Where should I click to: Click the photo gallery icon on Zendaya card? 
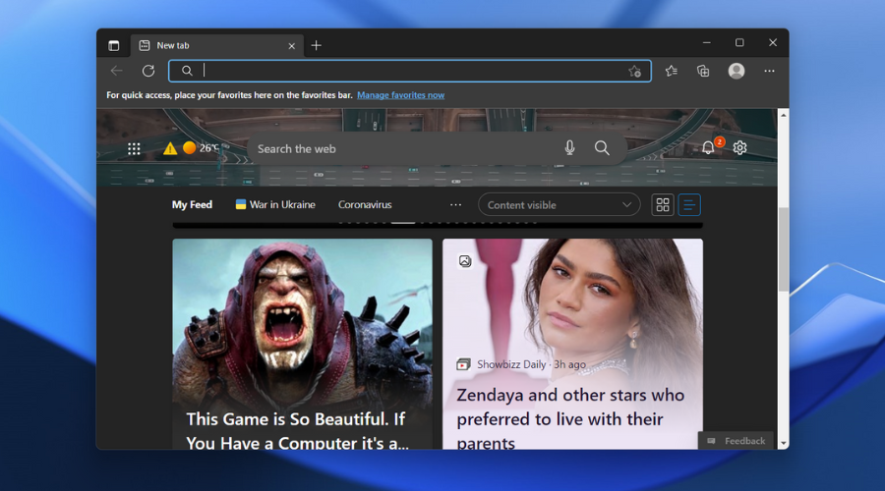point(465,261)
